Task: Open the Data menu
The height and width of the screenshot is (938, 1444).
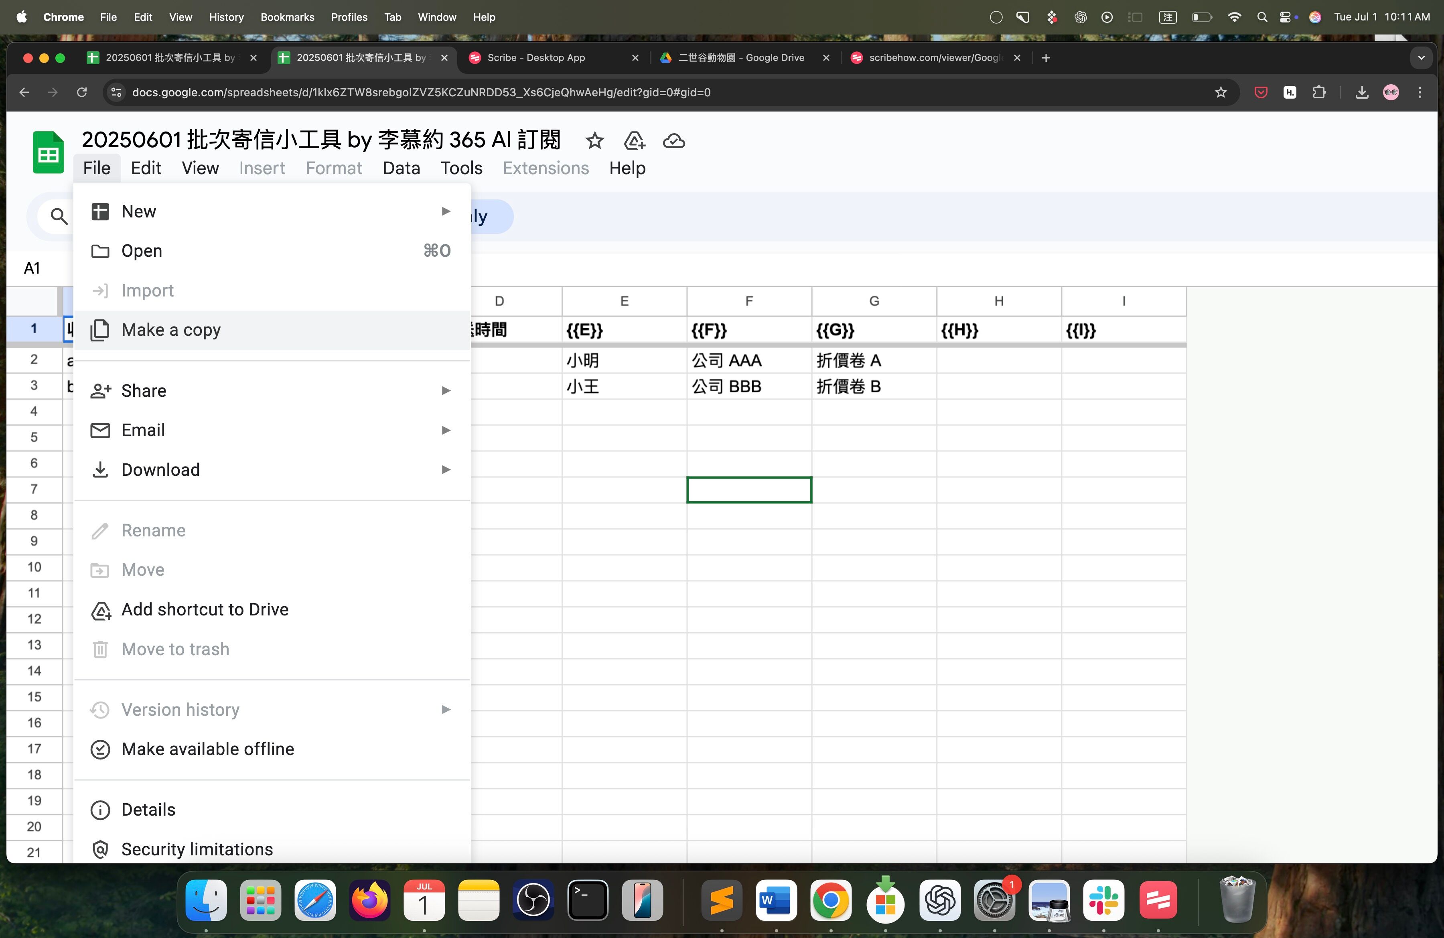Action: tap(401, 168)
